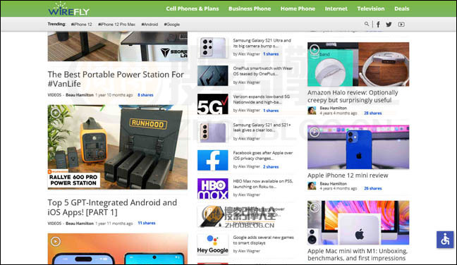Open Facebook goes after Apple story
Screen dimensions: 457x265
[262, 156]
